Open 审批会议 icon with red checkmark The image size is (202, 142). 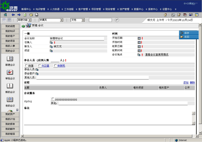click(x=10, y=72)
